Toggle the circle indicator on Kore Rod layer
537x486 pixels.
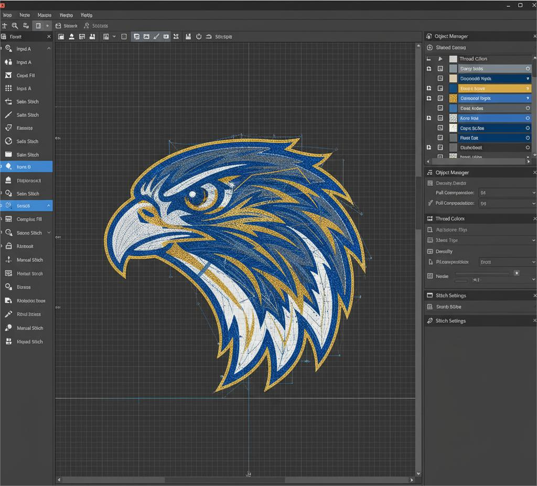pyautogui.click(x=528, y=118)
